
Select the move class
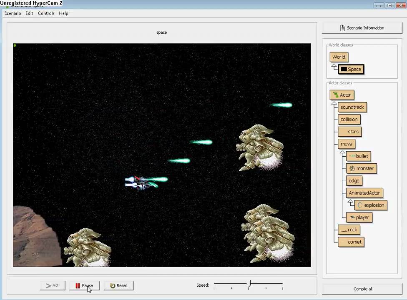347,144
